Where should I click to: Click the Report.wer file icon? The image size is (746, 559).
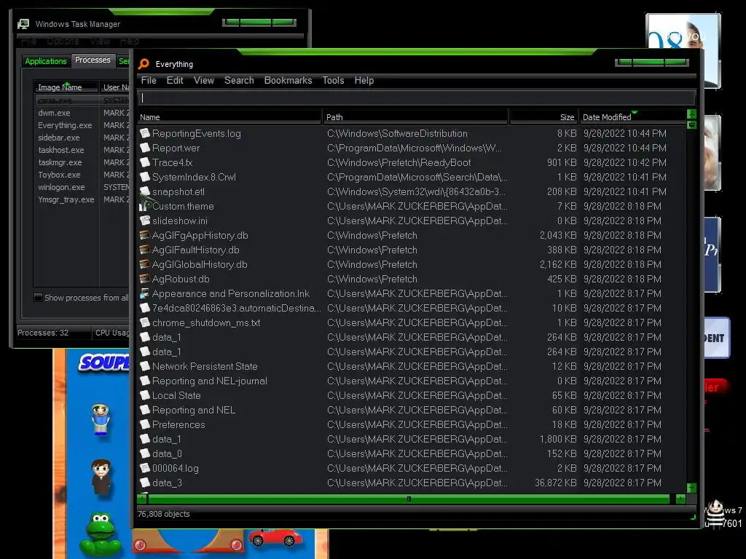[145, 148]
